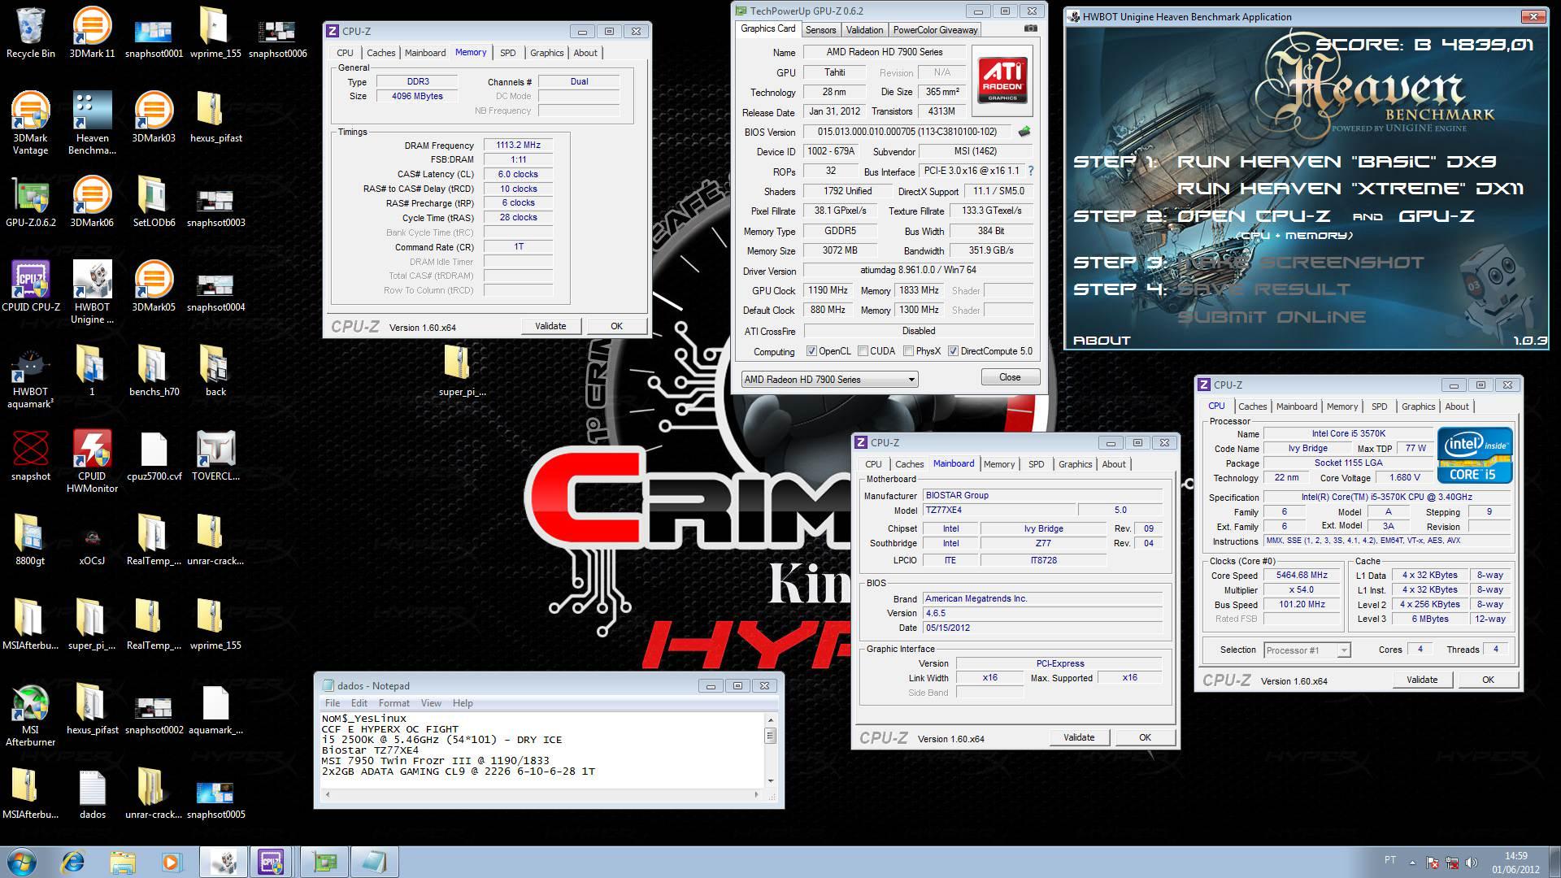Viewport: 1561px width, 878px height.
Task: Click the taskbar clock showing 14:59
Action: (1515, 862)
